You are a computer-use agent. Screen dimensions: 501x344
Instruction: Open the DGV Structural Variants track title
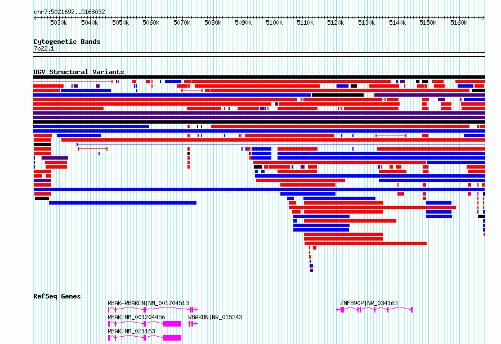click(79, 72)
